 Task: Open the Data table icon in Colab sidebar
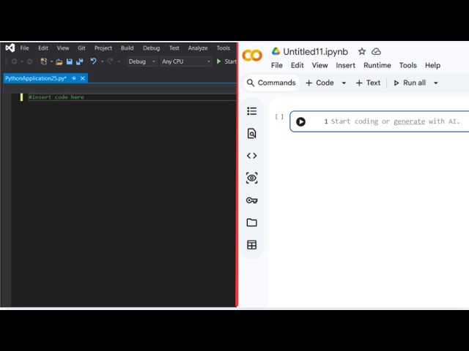pos(252,245)
